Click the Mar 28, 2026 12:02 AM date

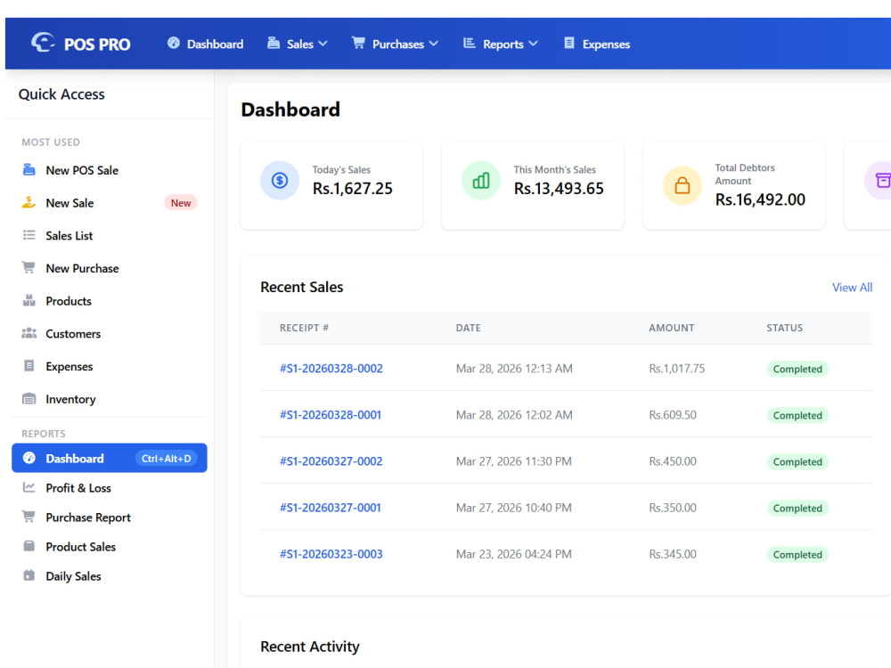(514, 415)
